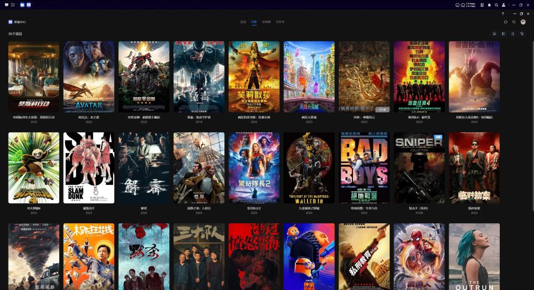This screenshot has height=290, width=534.
Task: Open the Venom 猛毒 poster
Action: click(x=199, y=77)
